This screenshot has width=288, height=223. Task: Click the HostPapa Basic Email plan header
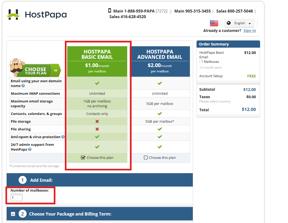(x=97, y=61)
